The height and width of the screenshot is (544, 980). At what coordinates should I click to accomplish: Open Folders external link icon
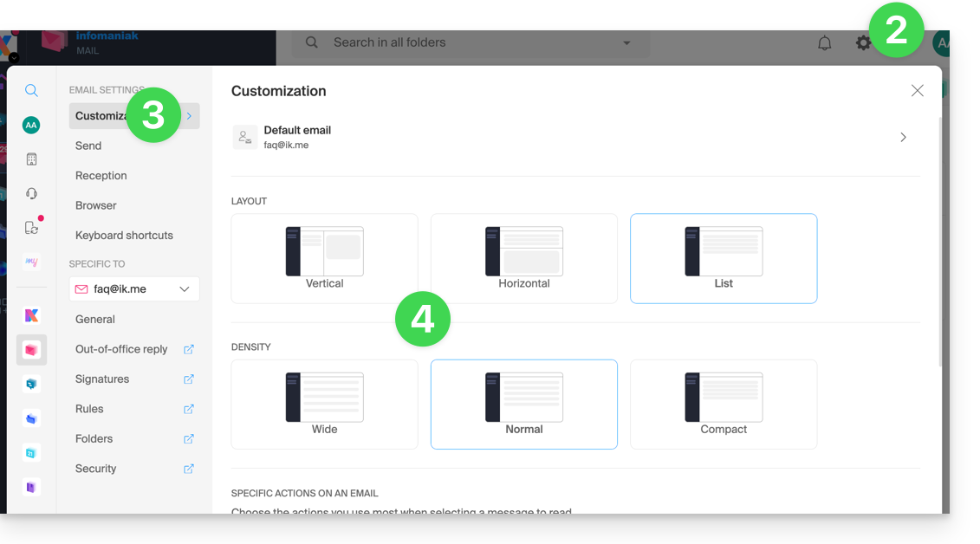click(x=188, y=439)
